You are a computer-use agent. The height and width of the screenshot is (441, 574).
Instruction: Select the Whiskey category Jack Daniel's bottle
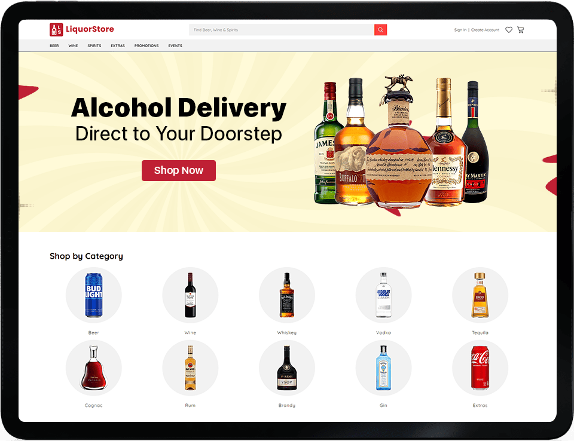click(287, 295)
